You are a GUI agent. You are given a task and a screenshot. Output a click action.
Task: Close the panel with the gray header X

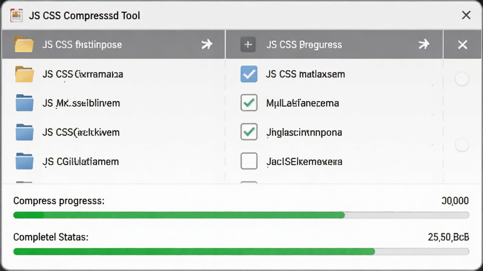[x=462, y=45]
